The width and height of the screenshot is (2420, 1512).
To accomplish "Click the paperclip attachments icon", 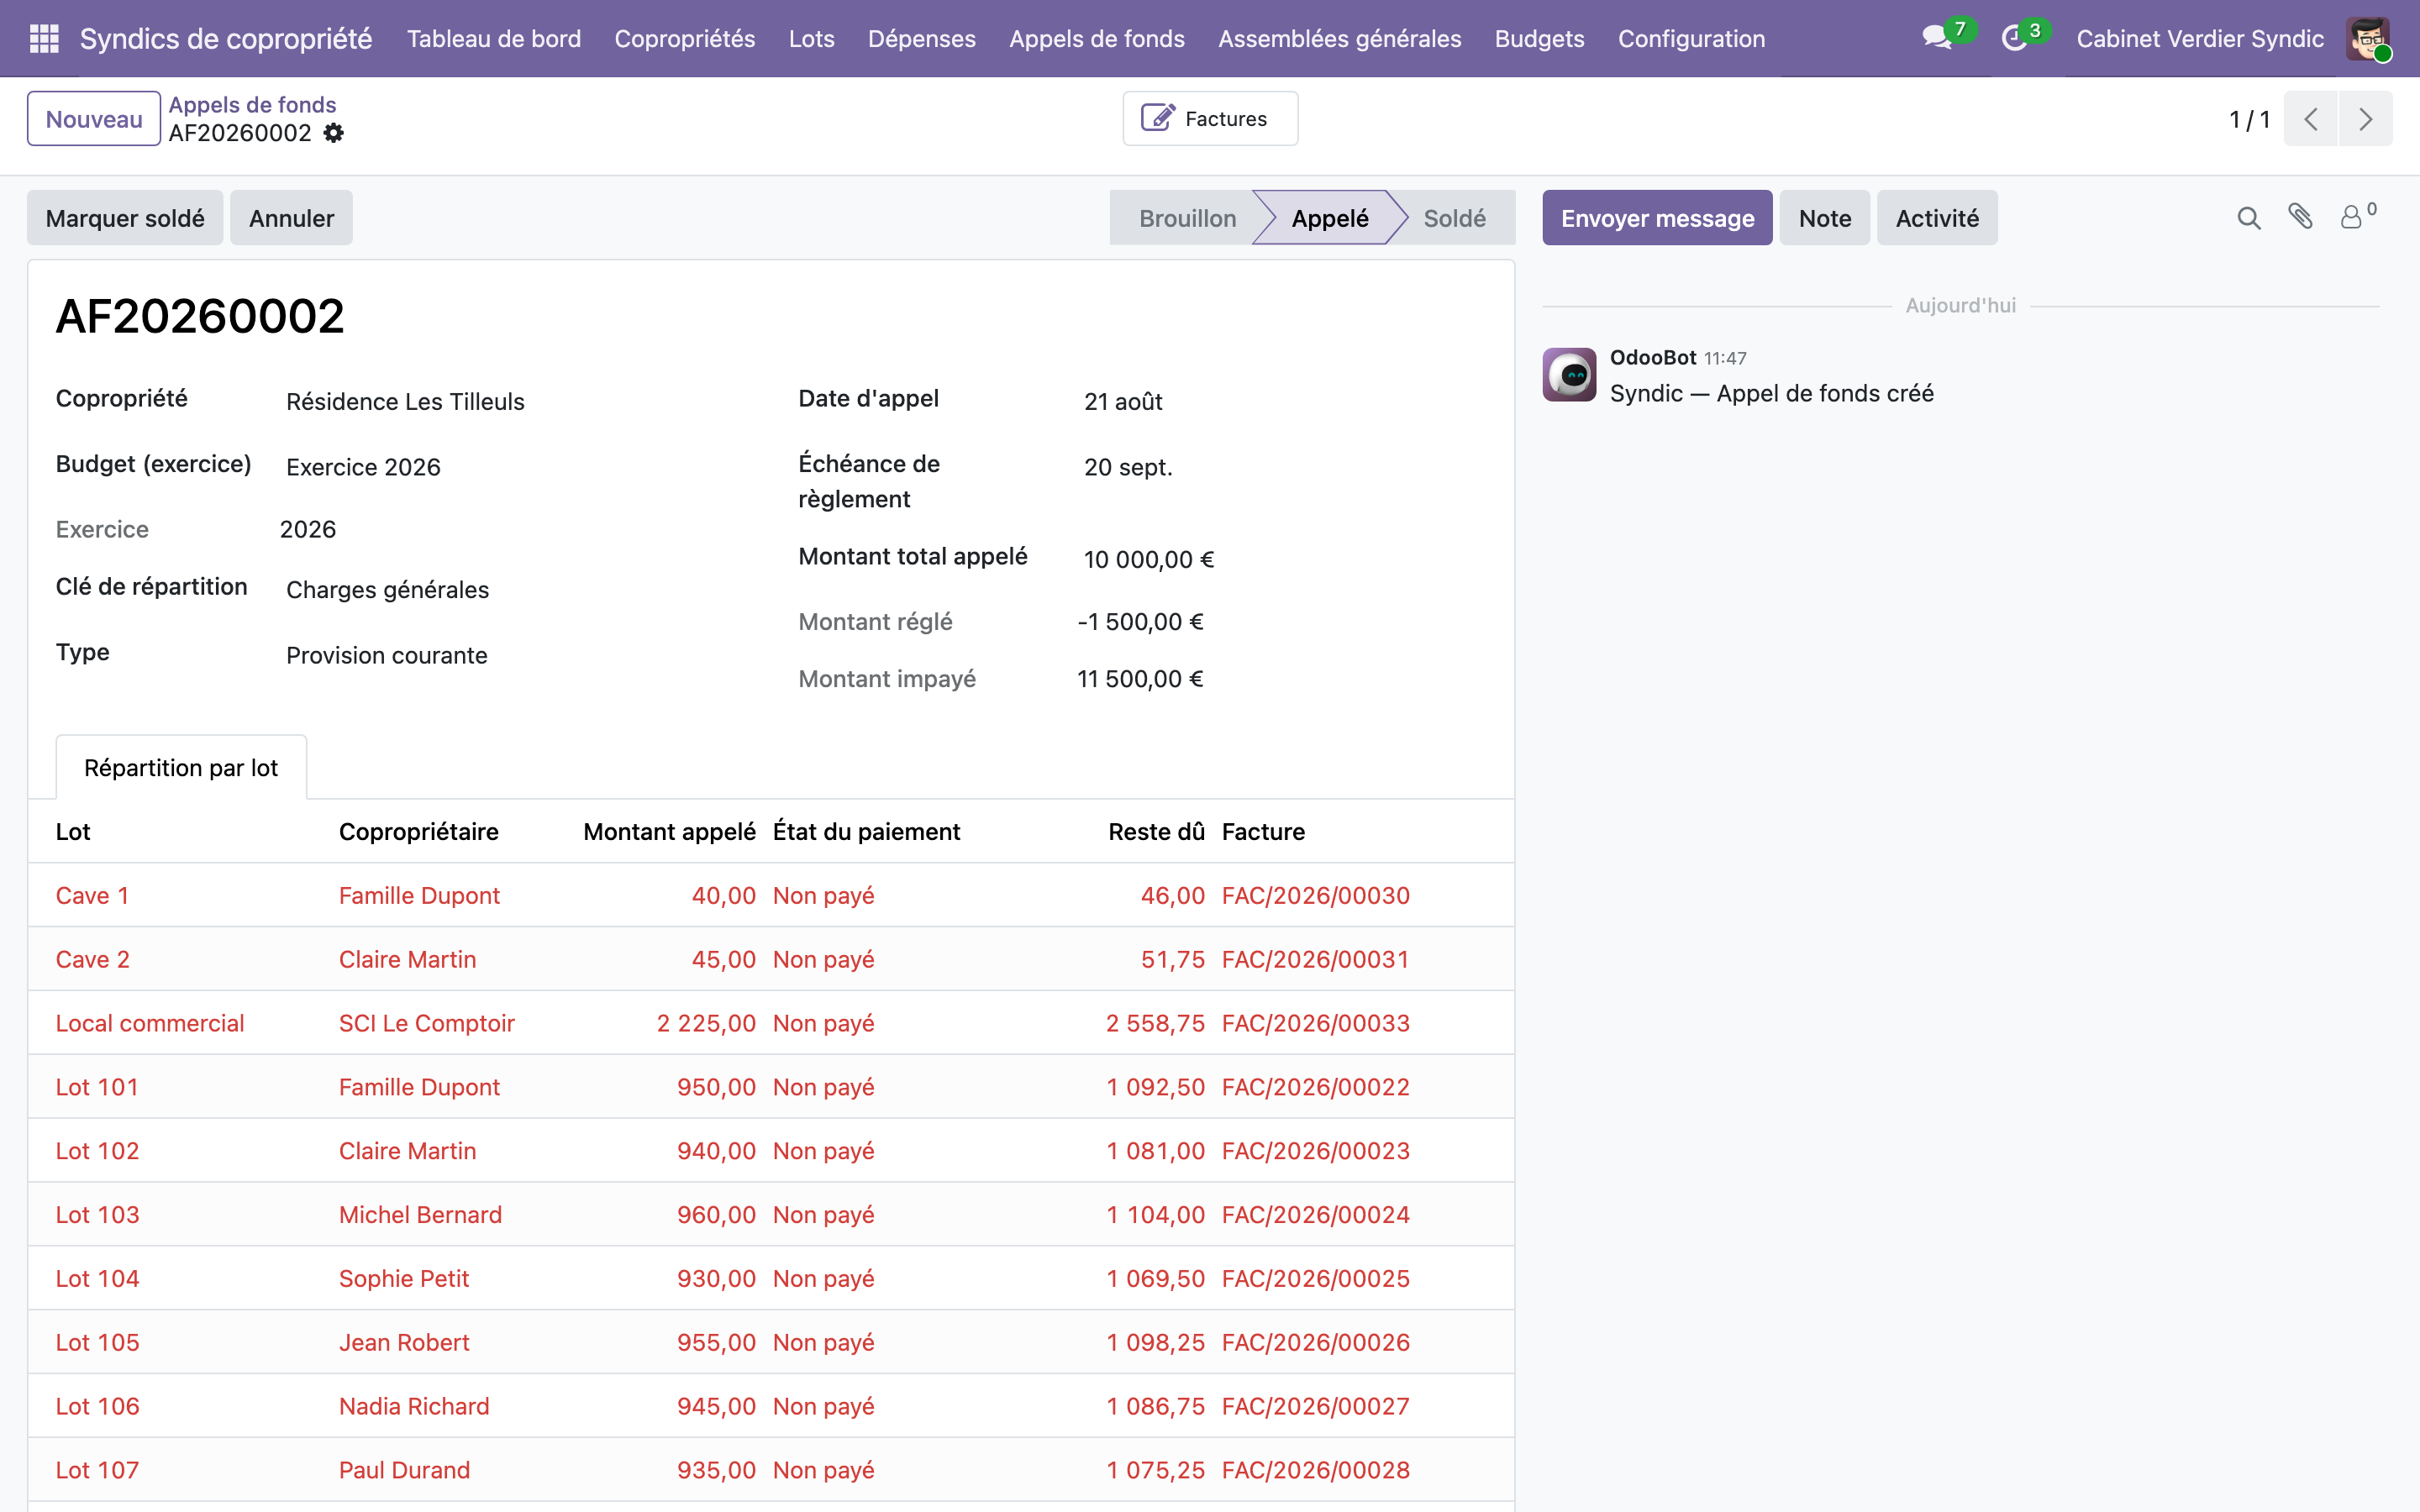I will (2300, 216).
